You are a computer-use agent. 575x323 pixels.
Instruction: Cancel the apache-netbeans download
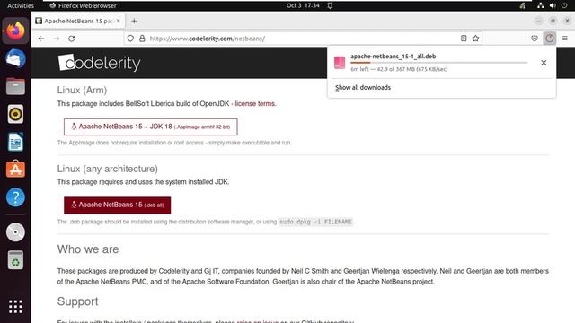point(544,63)
